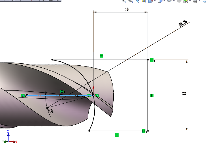Viewport: 206px width, 149px height.
Task: Click the Display Style icon
Action: [160, 1]
